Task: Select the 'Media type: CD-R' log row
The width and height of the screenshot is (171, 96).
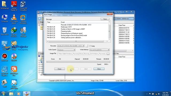Action: click(x=77, y=27)
